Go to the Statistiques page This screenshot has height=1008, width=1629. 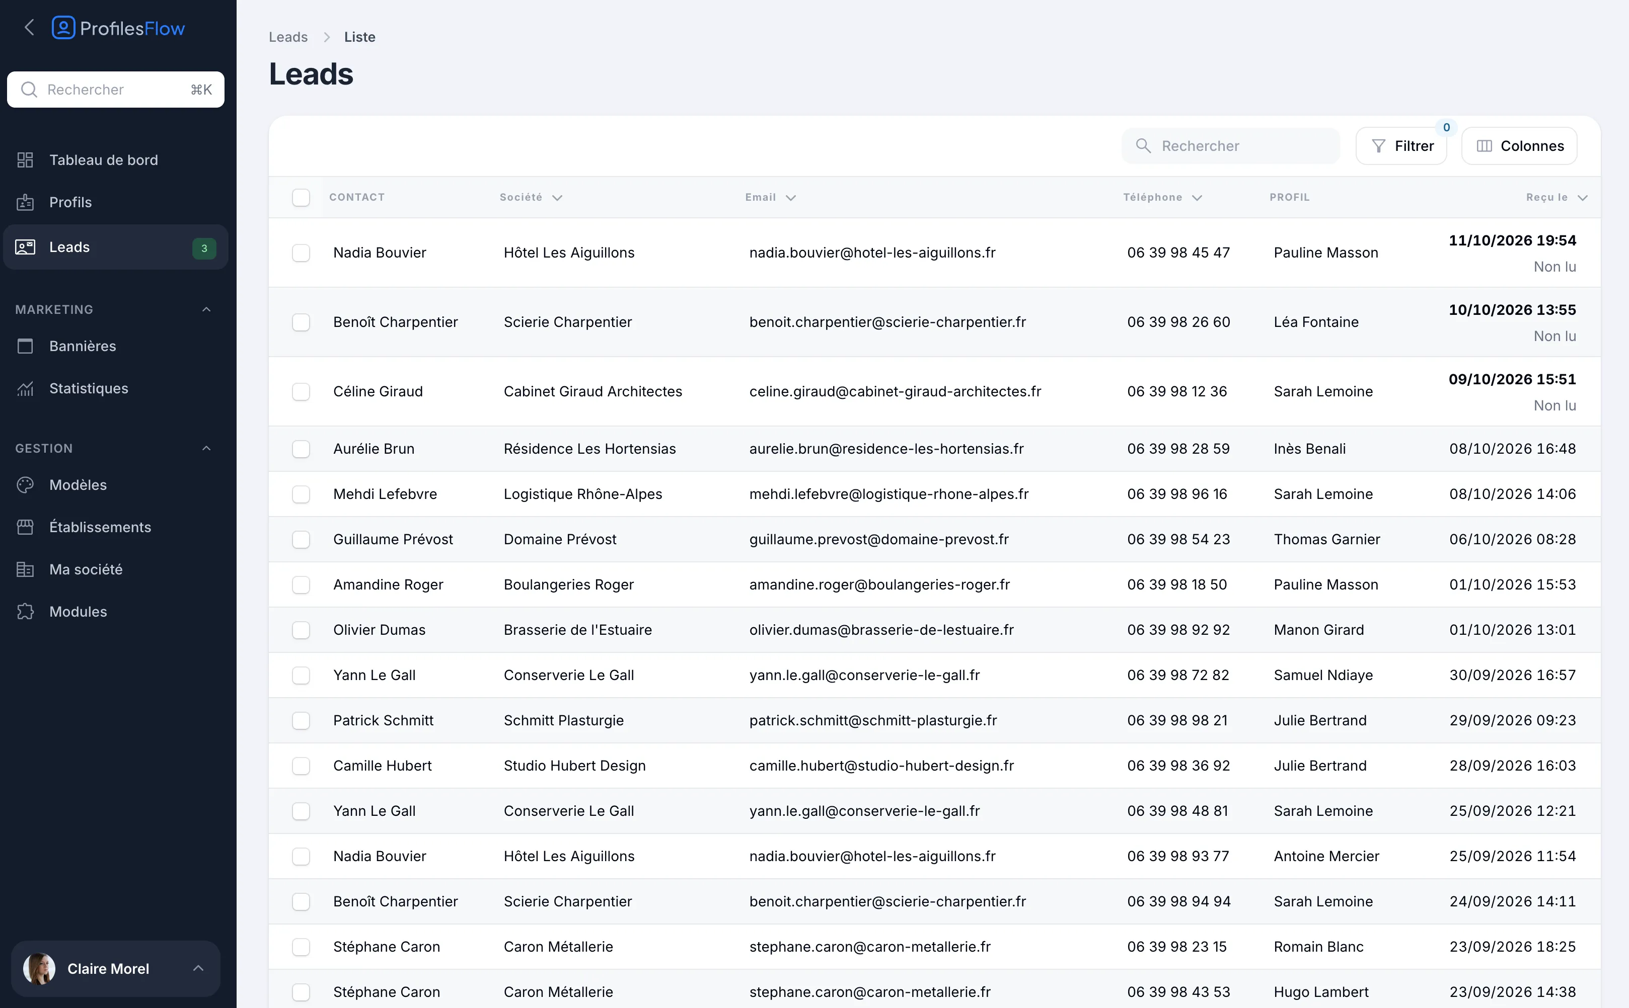click(116, 388)
